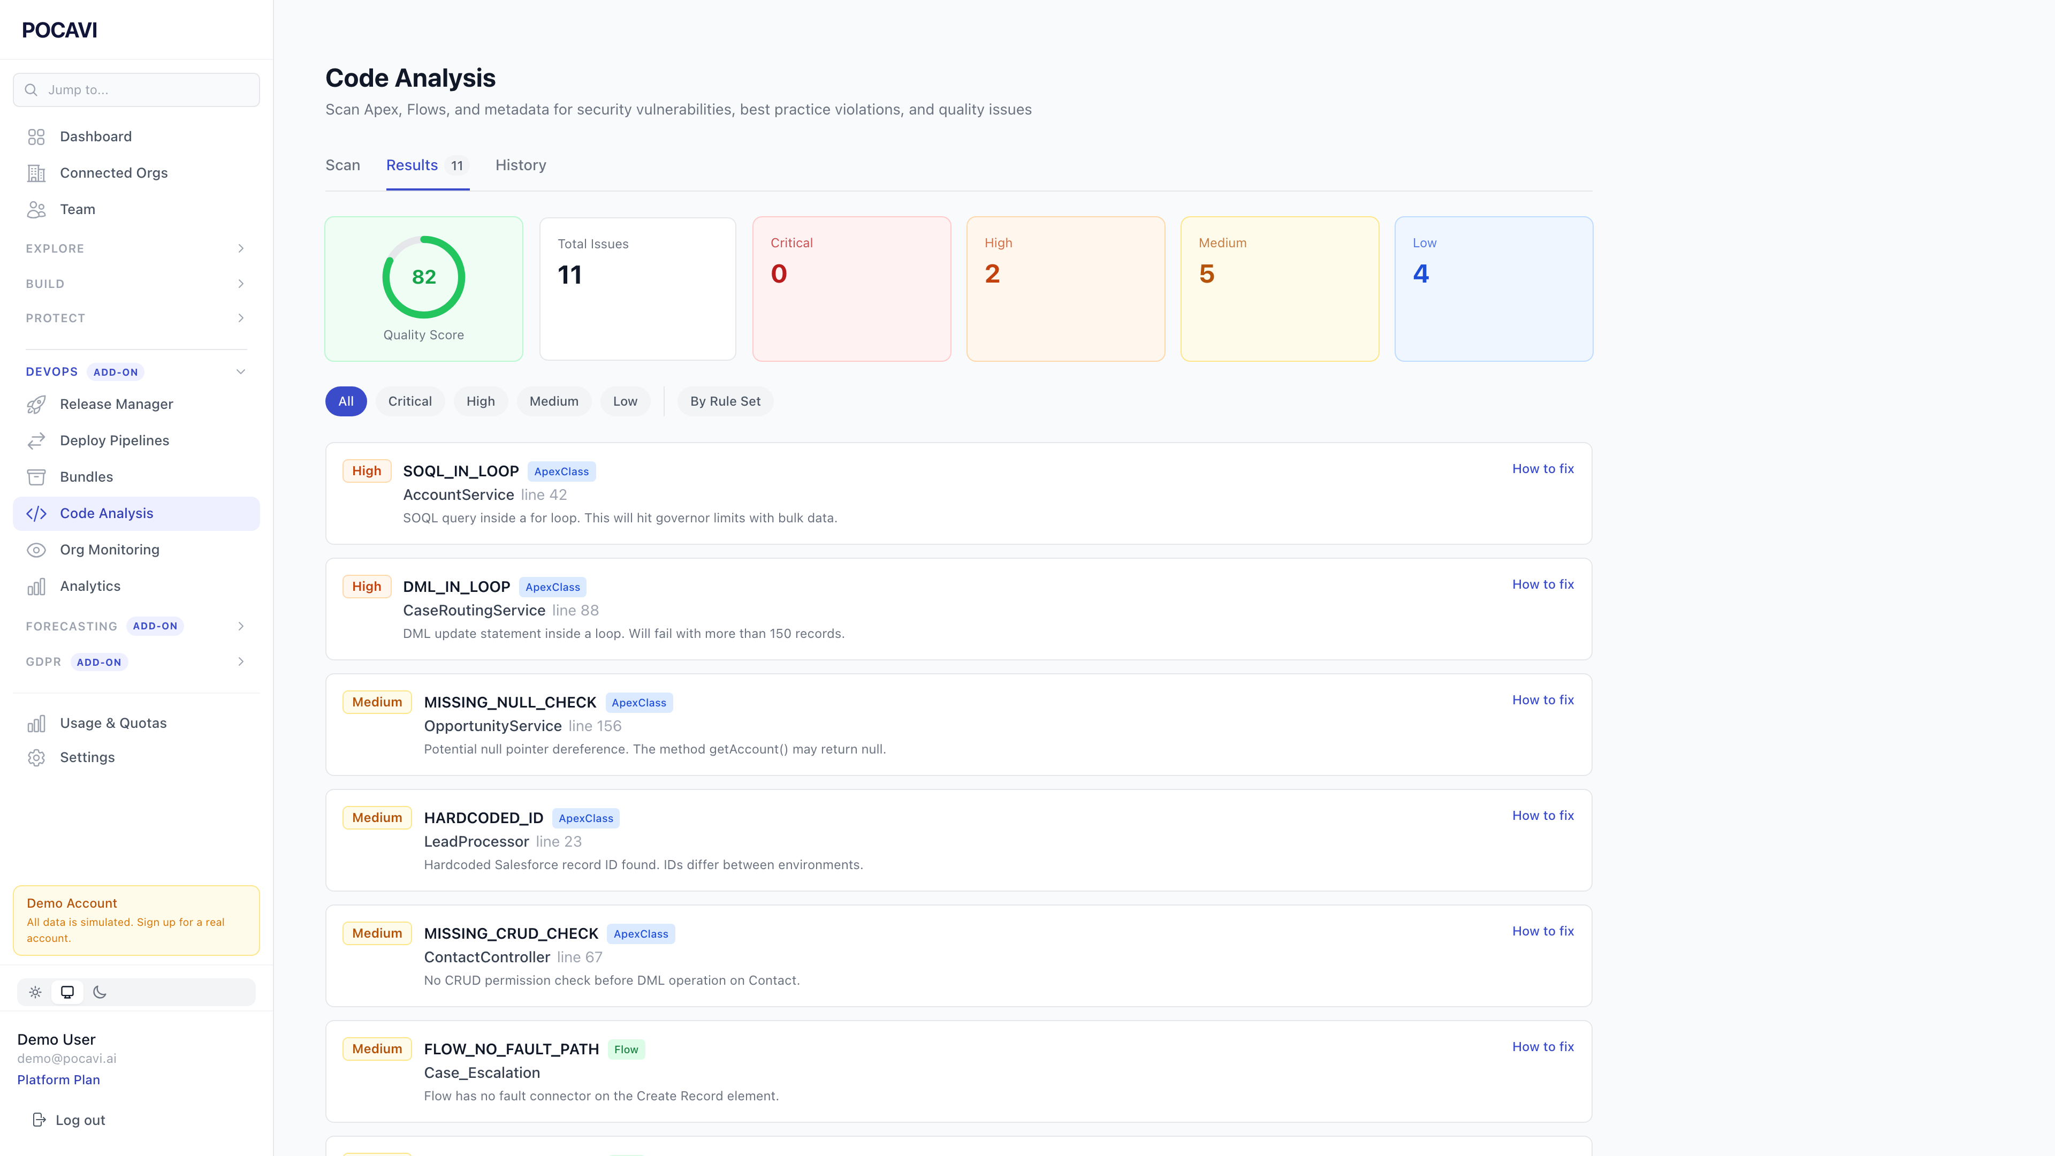Viewport: 2055px width, 1156px height.
Task: Select the All severity filter
Action: click(346, 401)
